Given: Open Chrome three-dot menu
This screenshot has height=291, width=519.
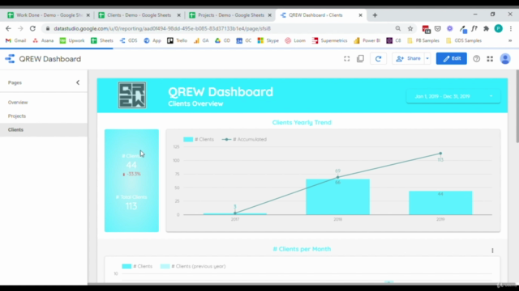Looking at the screenshot, I should pos(511,29).
